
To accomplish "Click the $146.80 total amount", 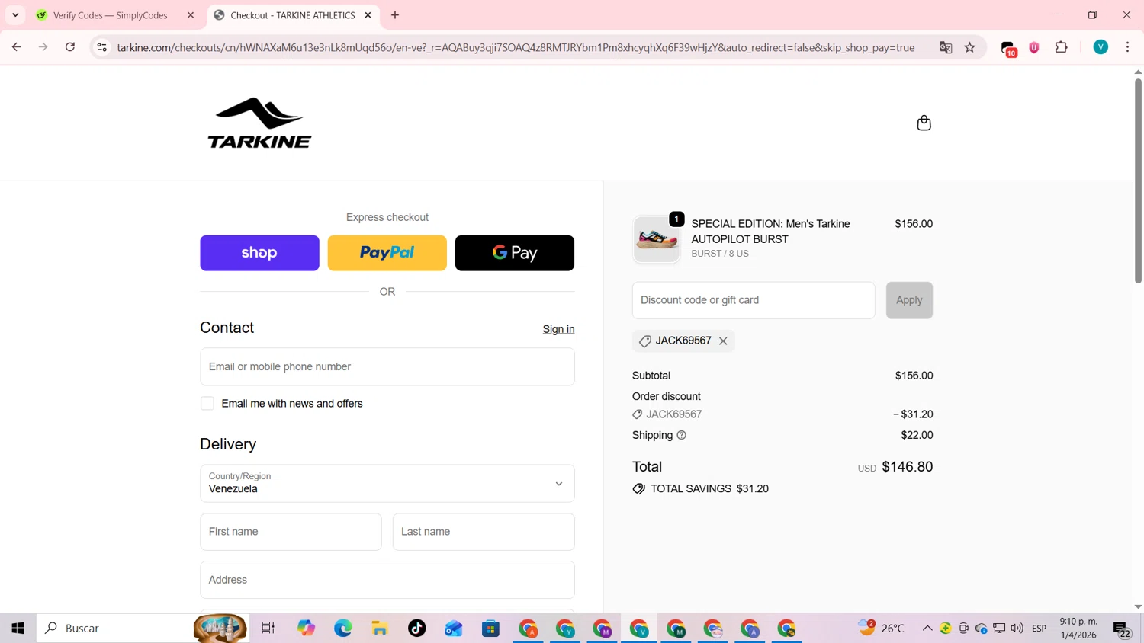I will pyautogui.click(x=907, y=467).
